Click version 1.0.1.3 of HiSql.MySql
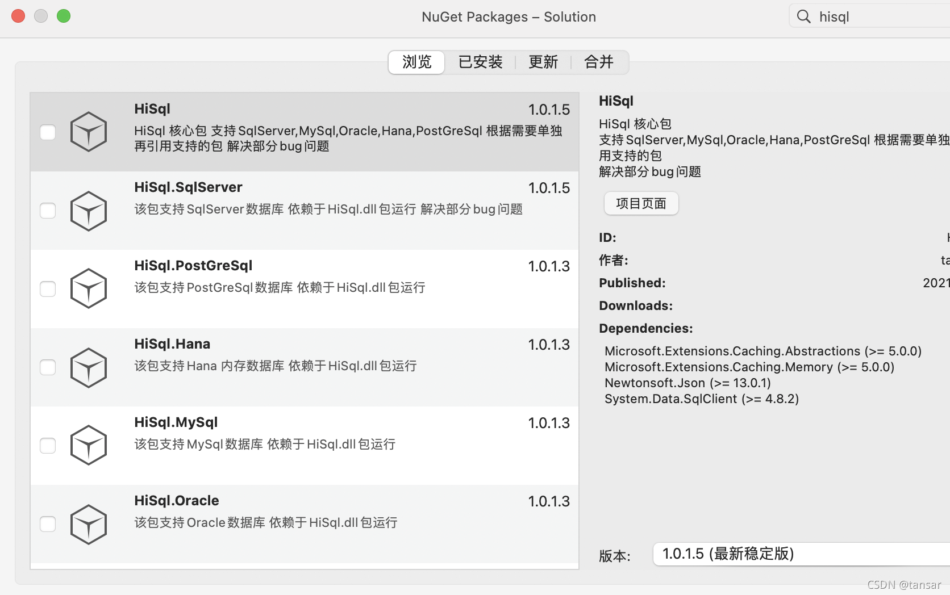This screenshot has height=595, width=950. tap(549, 423)
